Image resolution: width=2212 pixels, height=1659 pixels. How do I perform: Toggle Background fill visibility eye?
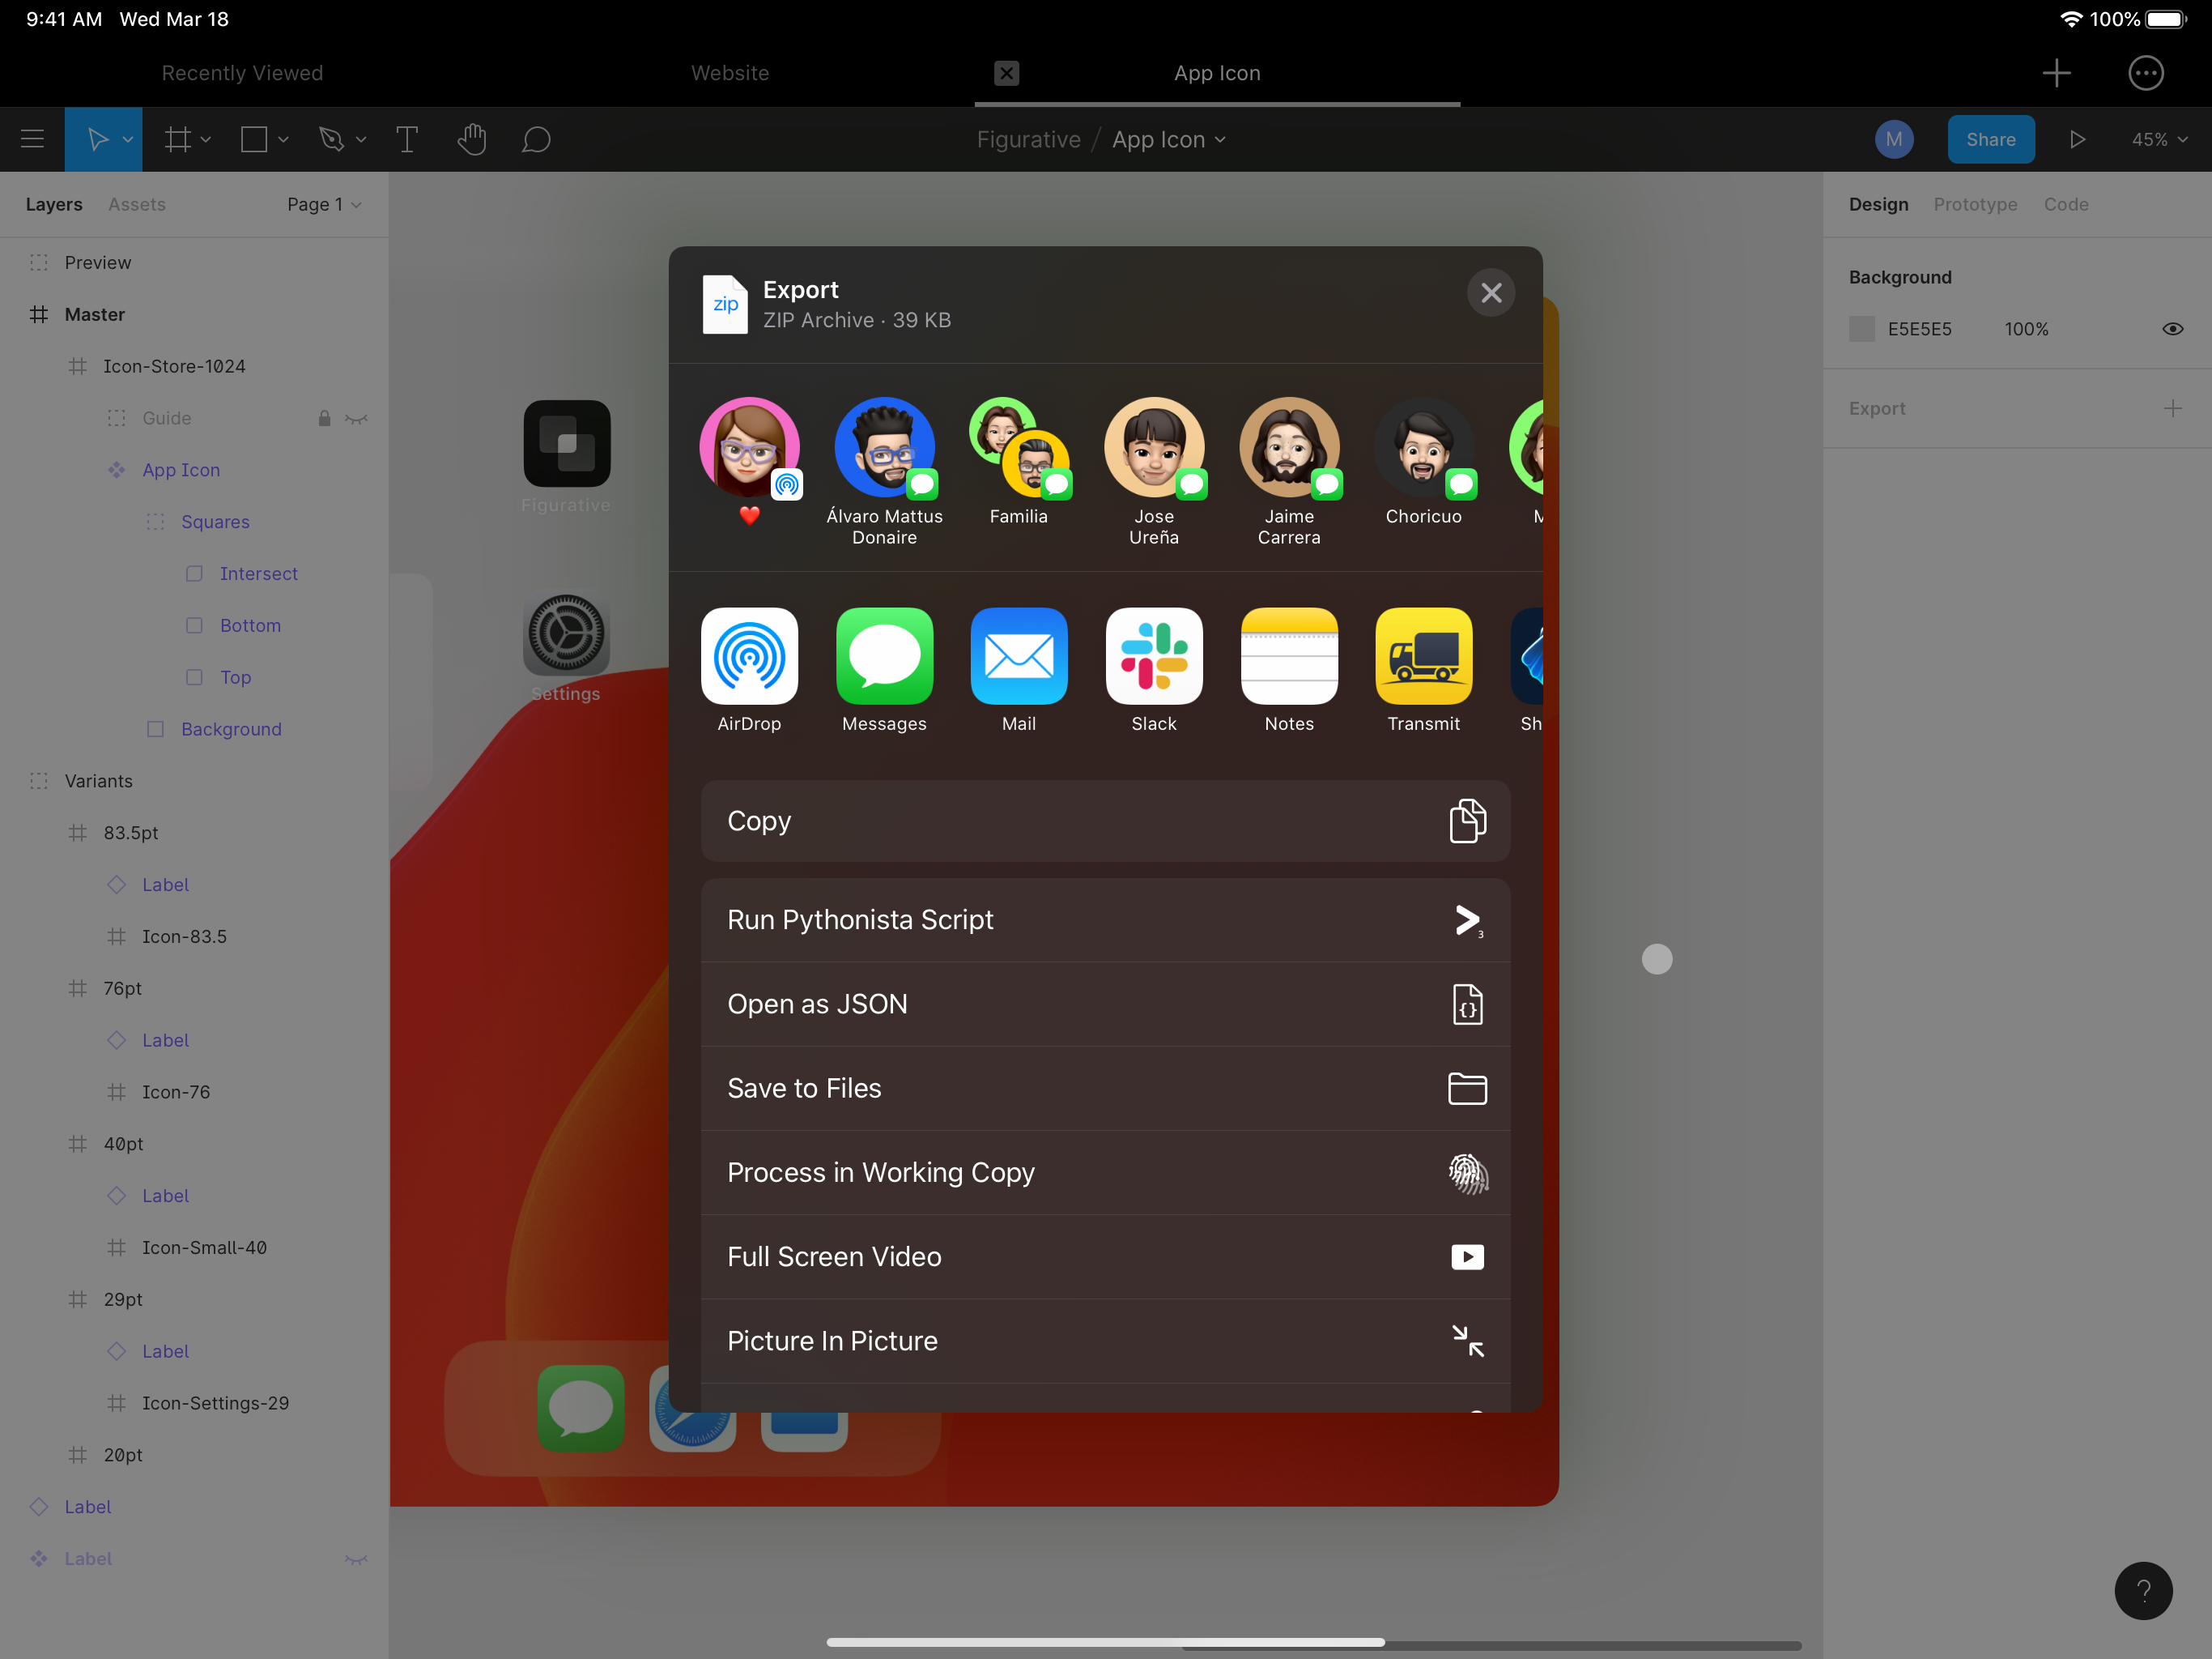(2172, 329)
